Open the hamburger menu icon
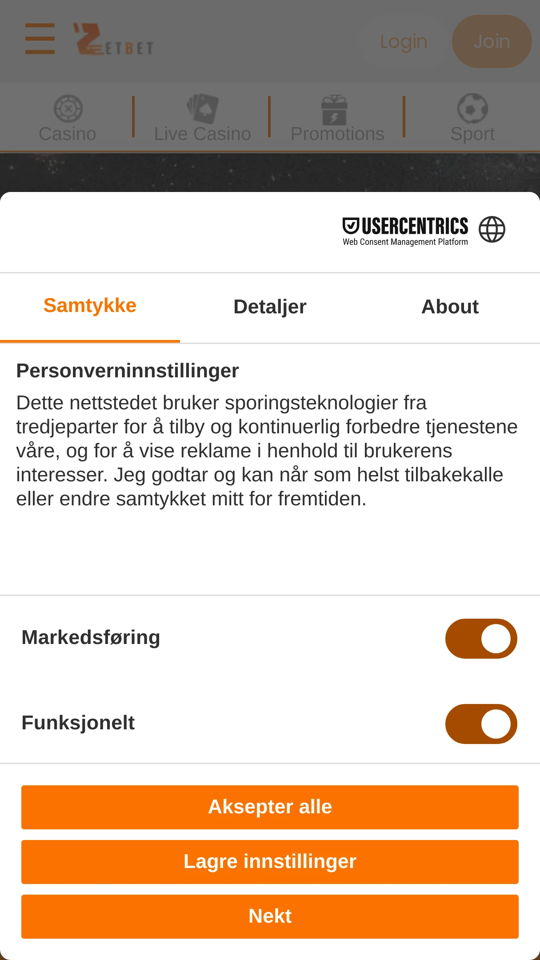This screenshot has width=540, height=960. pyautogui.click(x=40, y=39)
